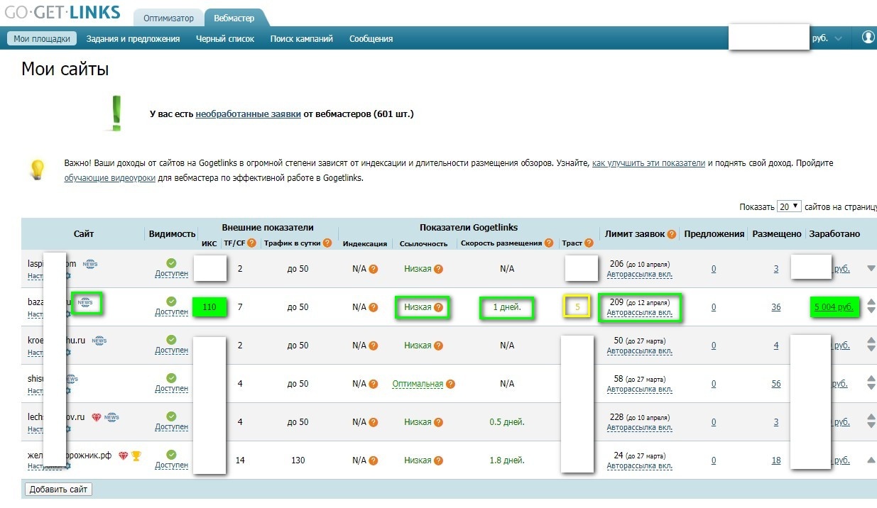Click the Размещено column header
The width and height of the screenshot is (877, 508).
pyautogui.click(x=777, y=234)
